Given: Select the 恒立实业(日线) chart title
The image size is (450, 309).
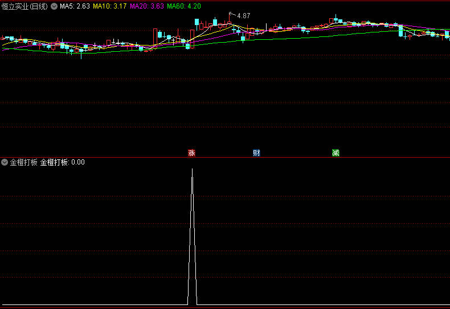Looking at the screenshot, I should pos(24,6).
